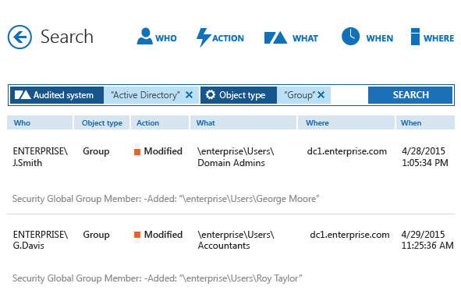Select the WHEN clock filter icon

tap(350, 37)
